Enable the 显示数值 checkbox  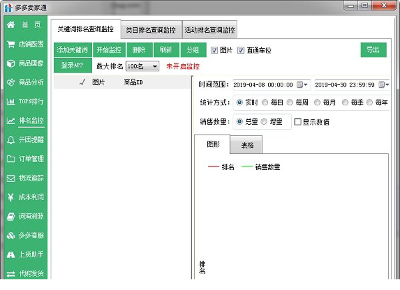pyautogui.click(x=297, y=121)
